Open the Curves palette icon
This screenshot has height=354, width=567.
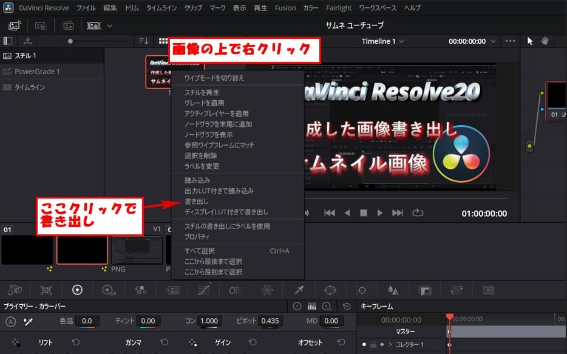(205, 290)
